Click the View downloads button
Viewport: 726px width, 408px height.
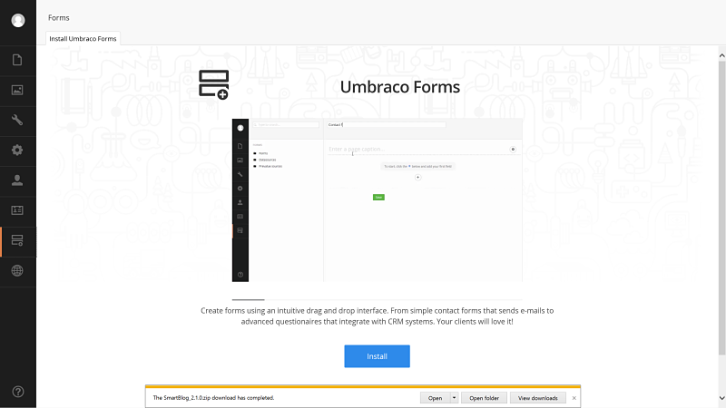pyautogui.click(x=537, y=397)
